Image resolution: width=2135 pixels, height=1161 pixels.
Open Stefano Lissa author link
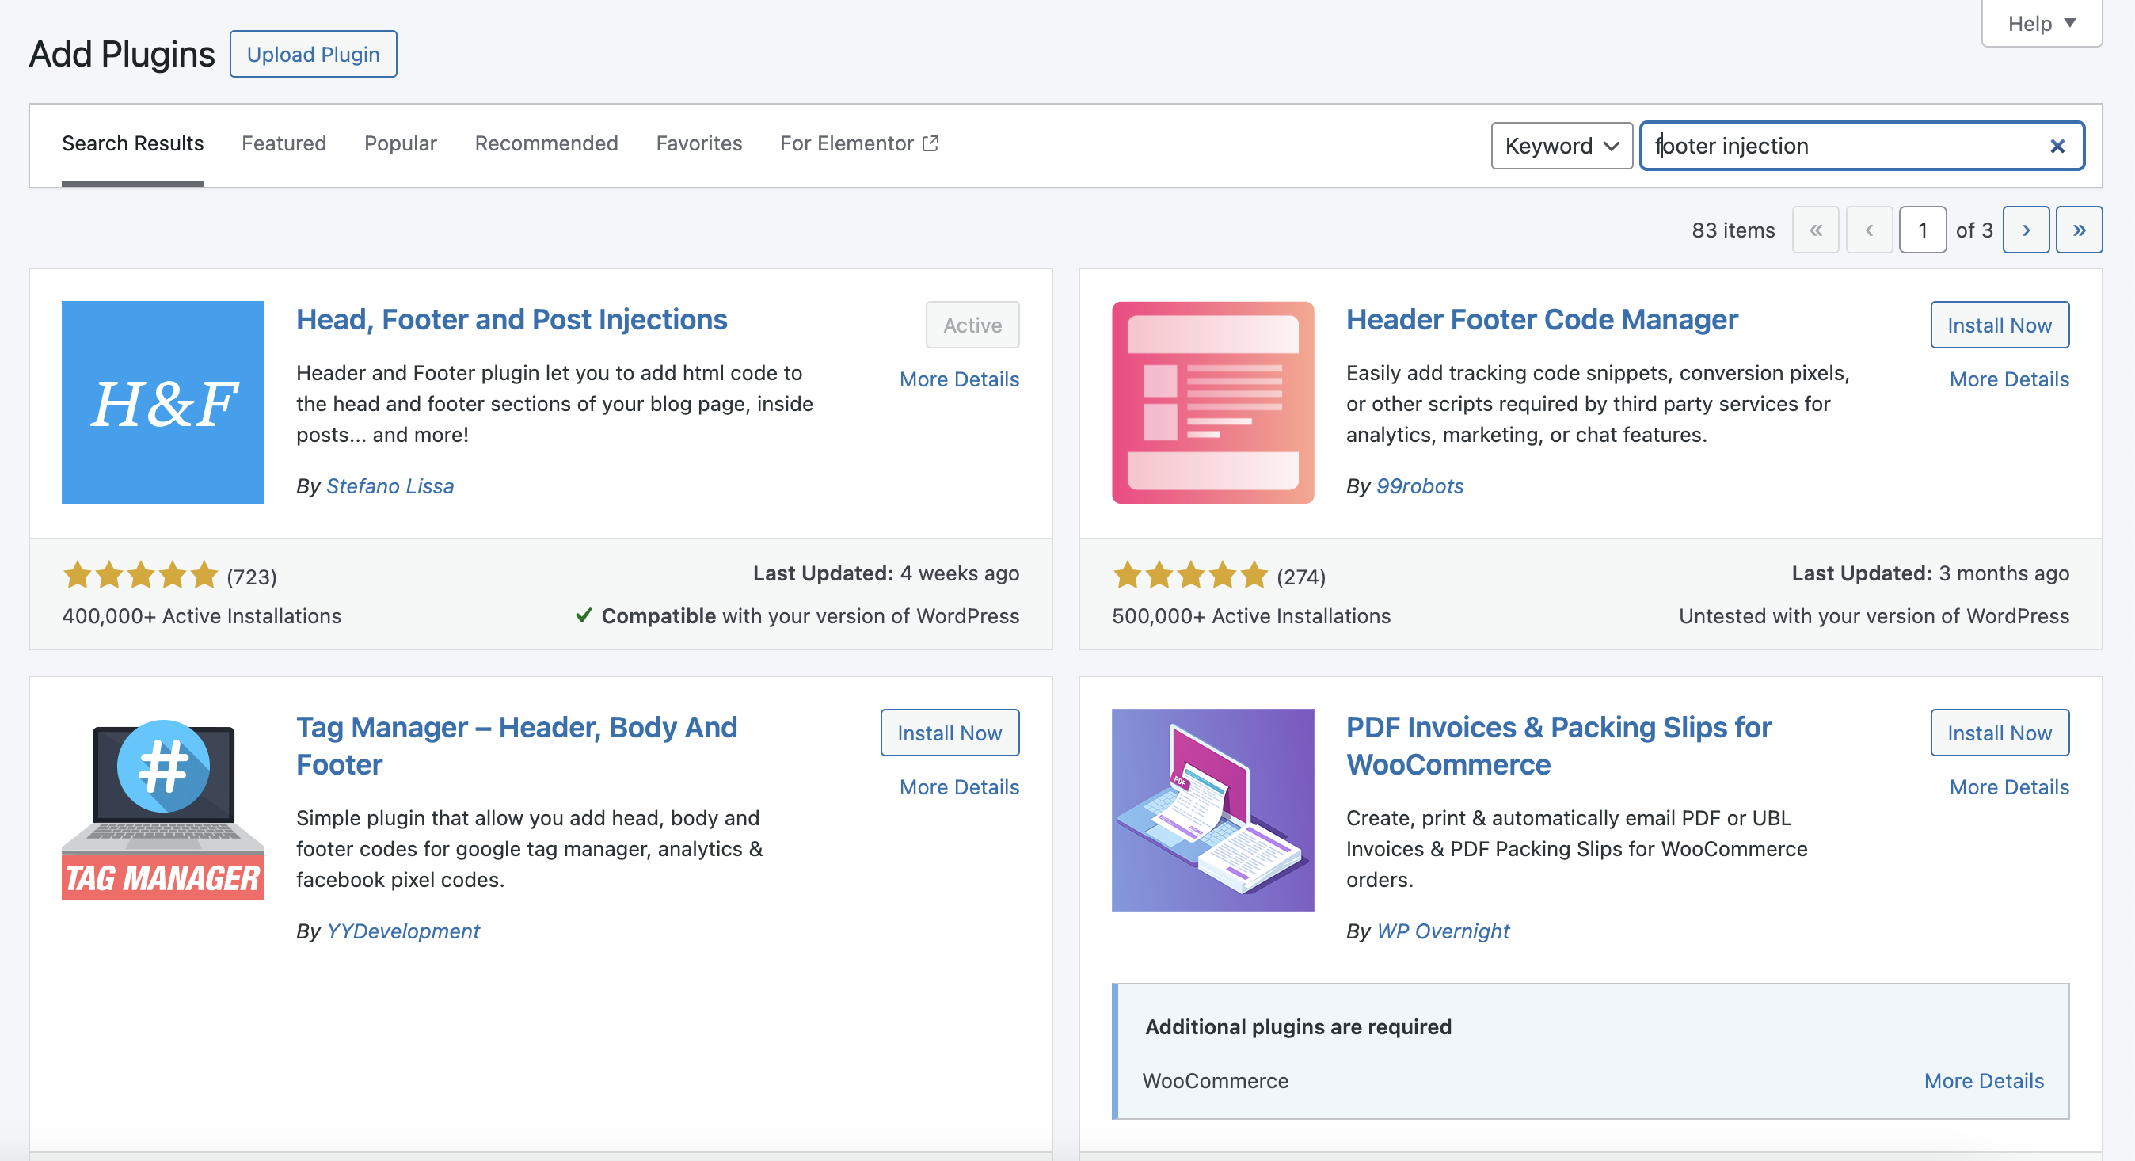390,485
